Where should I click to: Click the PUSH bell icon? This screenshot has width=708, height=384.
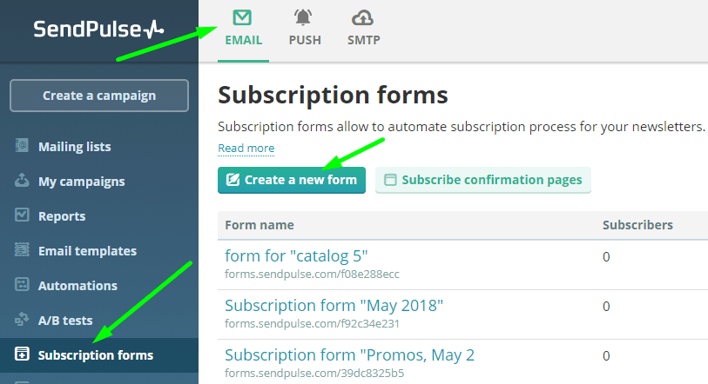tap(305, 17)
